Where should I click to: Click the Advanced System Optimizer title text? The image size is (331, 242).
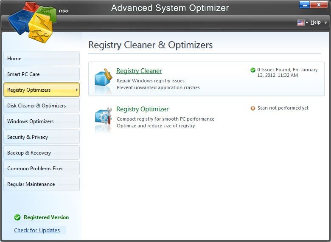170,8
